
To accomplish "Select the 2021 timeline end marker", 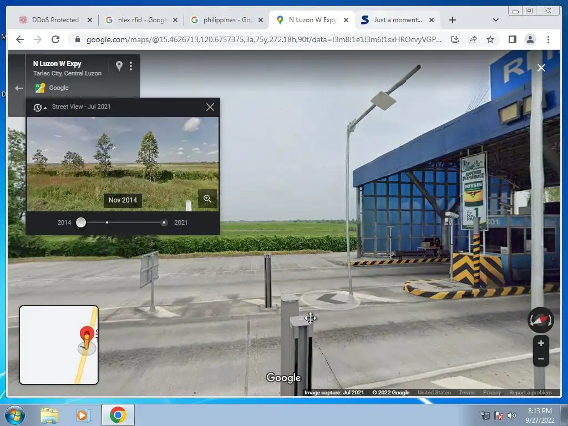I will click(x=164, y=222).
